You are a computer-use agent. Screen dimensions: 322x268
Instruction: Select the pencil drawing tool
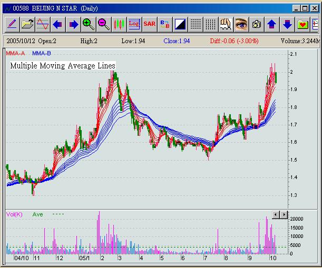(x=12, y=24)
